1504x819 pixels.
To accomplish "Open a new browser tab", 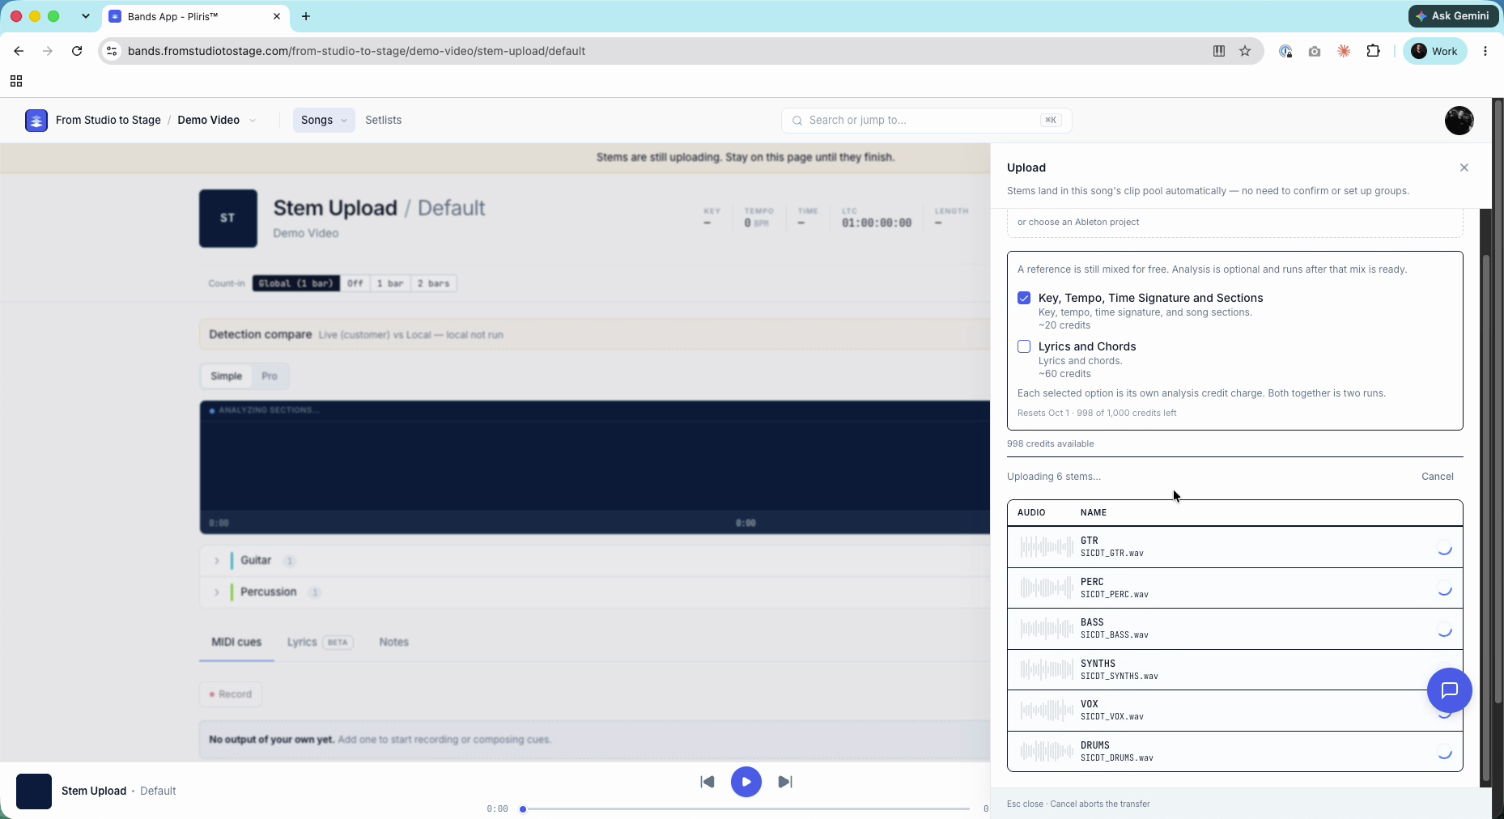I will click(306, 16).
